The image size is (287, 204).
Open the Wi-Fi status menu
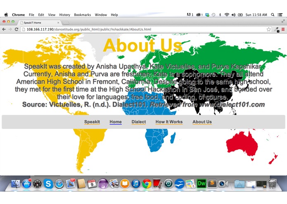(227, 15)
